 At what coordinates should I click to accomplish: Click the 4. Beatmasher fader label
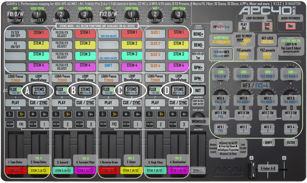click(178, 162)
